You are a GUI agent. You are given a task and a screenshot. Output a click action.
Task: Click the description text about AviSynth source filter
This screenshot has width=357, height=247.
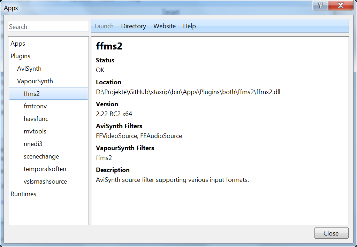(172, 180)
